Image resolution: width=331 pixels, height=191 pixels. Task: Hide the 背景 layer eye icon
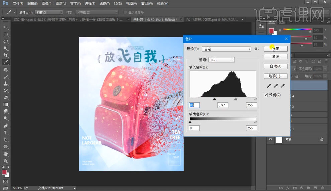tap(270, 139)
